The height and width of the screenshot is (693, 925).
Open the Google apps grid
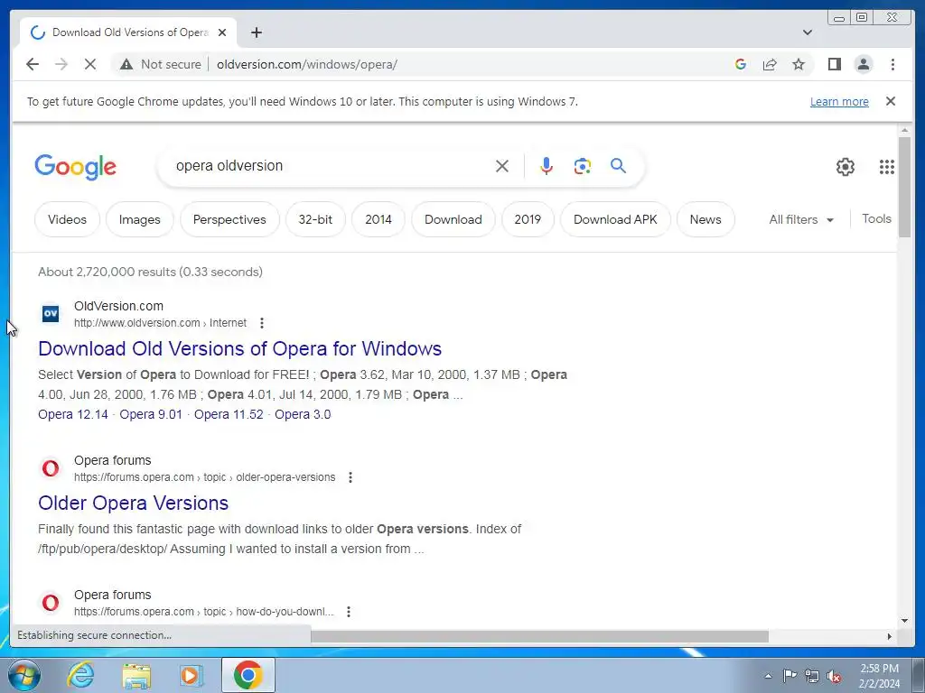point(887,167)
